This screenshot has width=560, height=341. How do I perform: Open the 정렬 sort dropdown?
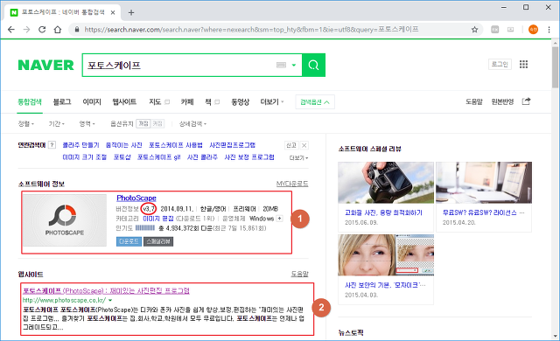25,124
